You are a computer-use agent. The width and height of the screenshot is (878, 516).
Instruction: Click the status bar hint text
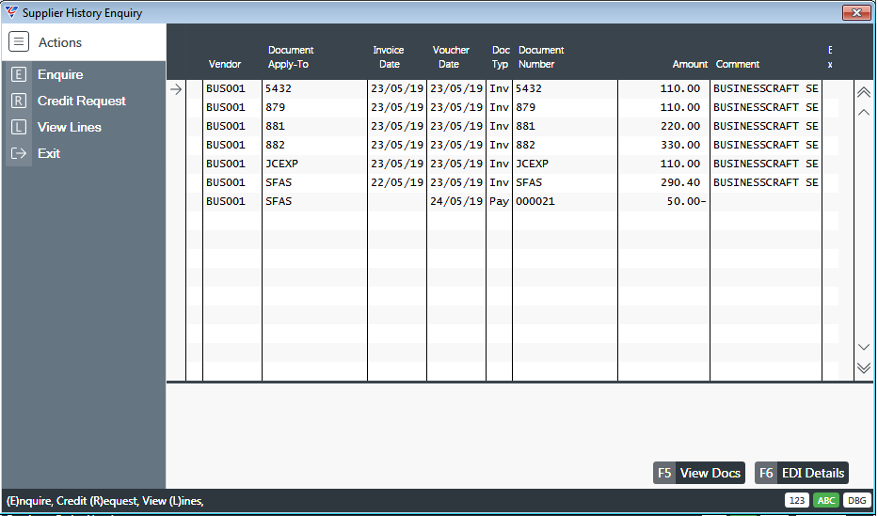coord(104,501)
